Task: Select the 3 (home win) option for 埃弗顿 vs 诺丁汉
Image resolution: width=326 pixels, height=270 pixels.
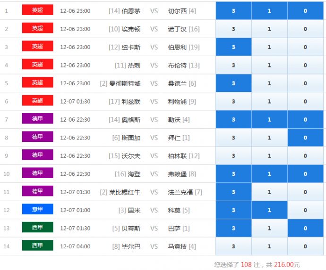Action: click(233, 29)
